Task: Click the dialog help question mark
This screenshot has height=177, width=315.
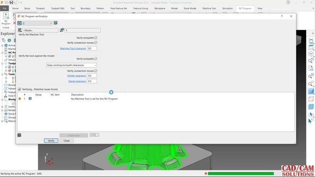Action: pyautogui.click(x=282, y=16)
